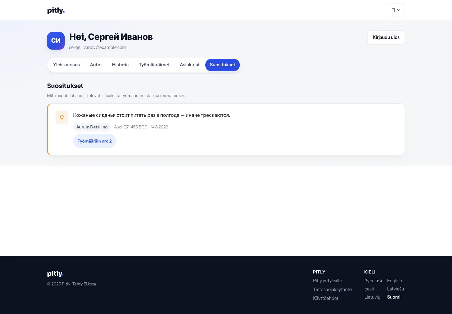Open the Käyttöehdot footer link
Screen dimensions: 452x314
[326, 298]
